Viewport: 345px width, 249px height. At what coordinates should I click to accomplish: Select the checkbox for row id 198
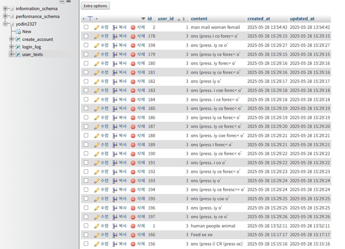pyautogui.click(x=86, y=45)
